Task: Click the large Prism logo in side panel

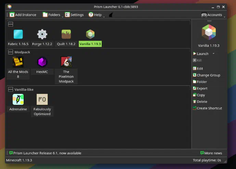Action: point(209,32)
